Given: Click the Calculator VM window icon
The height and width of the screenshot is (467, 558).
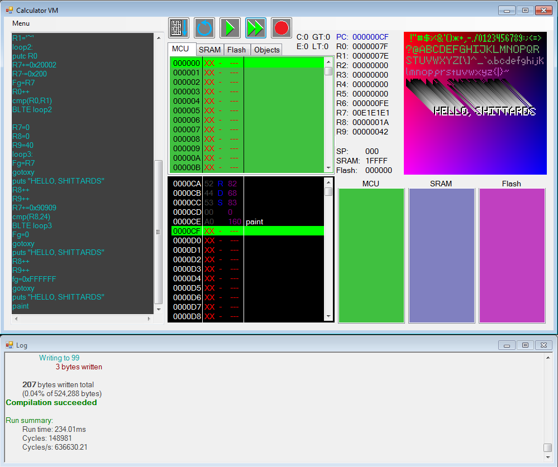Looking at the screenshot, I should tap(9, 10).
